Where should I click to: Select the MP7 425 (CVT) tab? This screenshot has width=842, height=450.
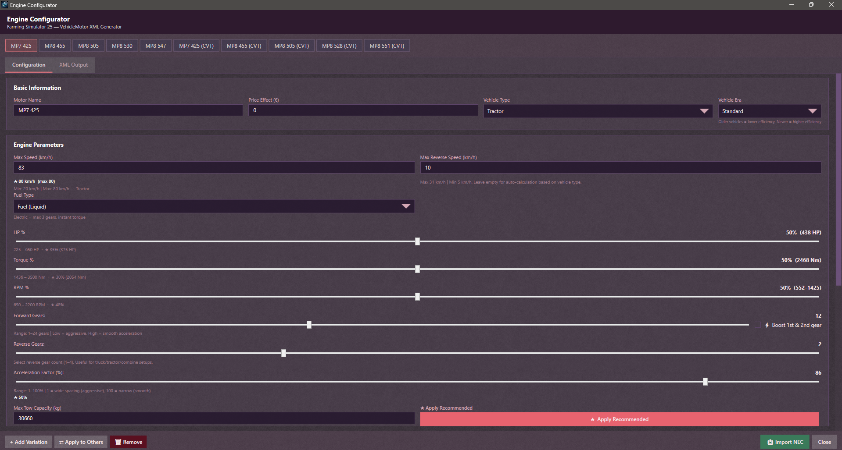(196, 46)
